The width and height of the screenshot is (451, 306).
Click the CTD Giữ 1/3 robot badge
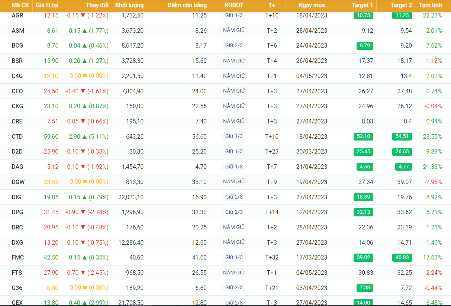(x=234, y=136)
